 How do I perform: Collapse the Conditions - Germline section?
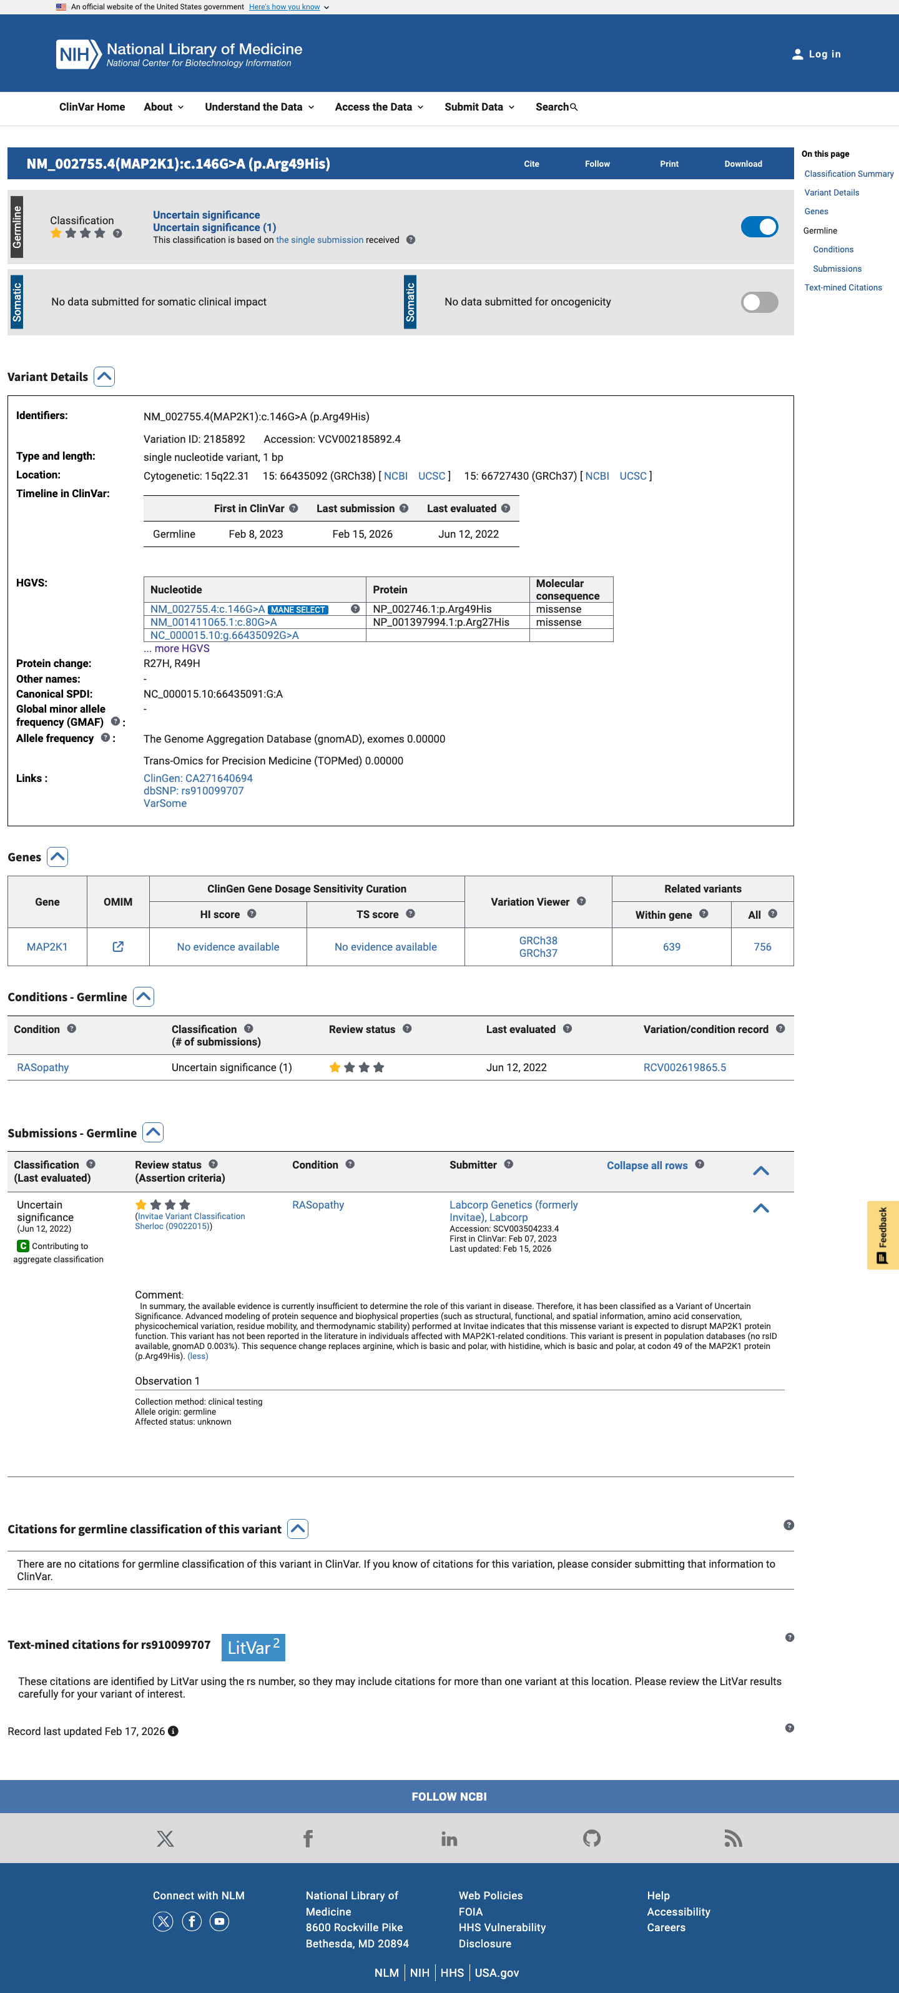pyautogui.click(x=143, y=997)
